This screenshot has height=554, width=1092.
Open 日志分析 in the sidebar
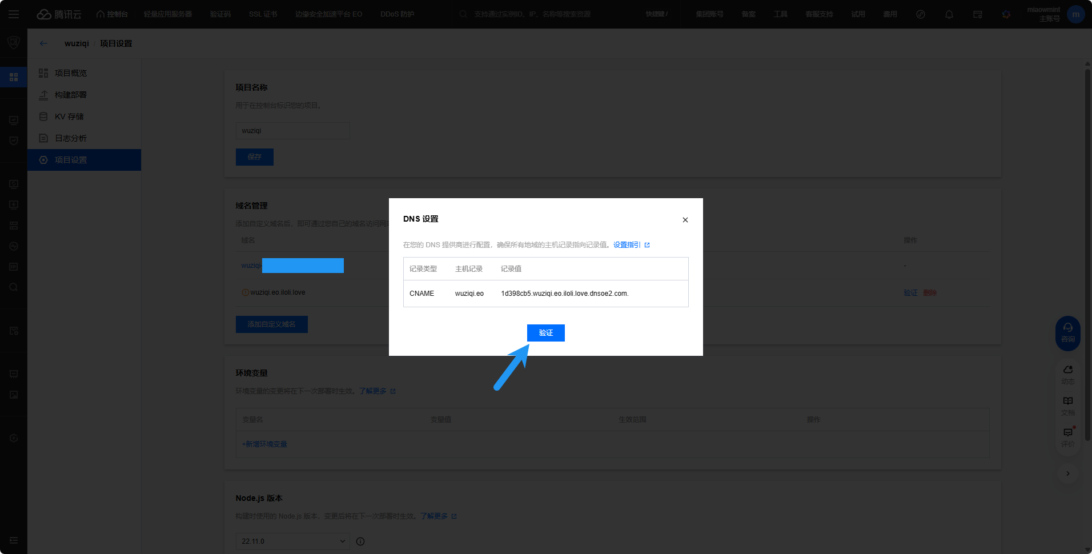pos(71,138)
